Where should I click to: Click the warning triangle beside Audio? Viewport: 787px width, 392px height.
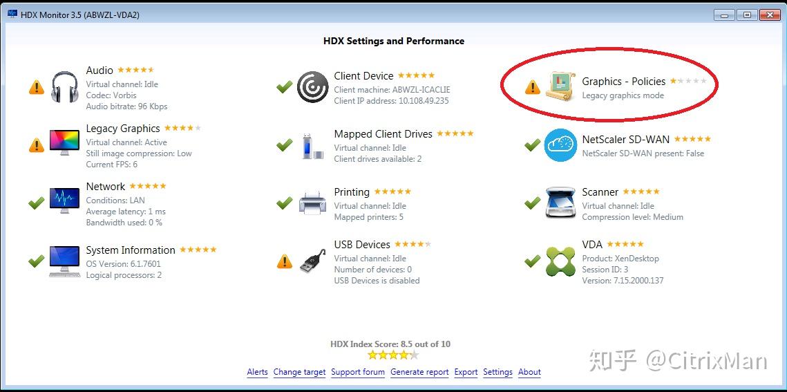point(37,87)
